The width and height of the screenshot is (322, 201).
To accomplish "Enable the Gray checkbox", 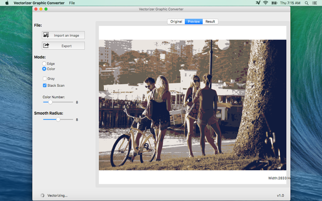I will (x=45, y=79).
